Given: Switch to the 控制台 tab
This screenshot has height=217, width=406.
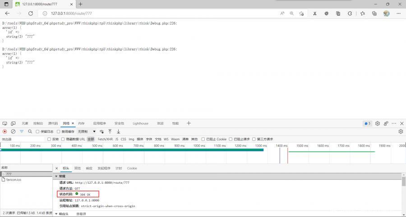Looking at the screenshot, I should click(x=38, y=123).
